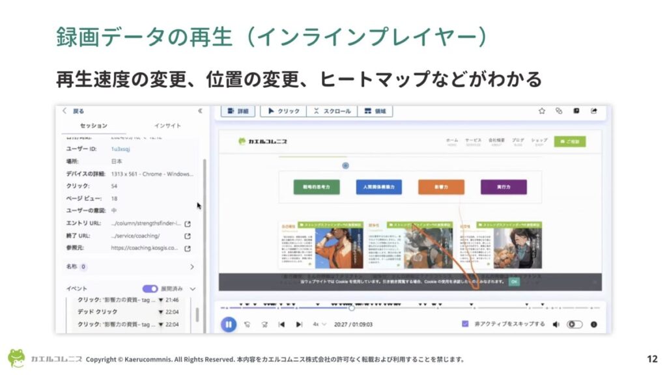Collapse the イベント section chevron
This screenshot has width=667, height=375.
coord(193,288)
